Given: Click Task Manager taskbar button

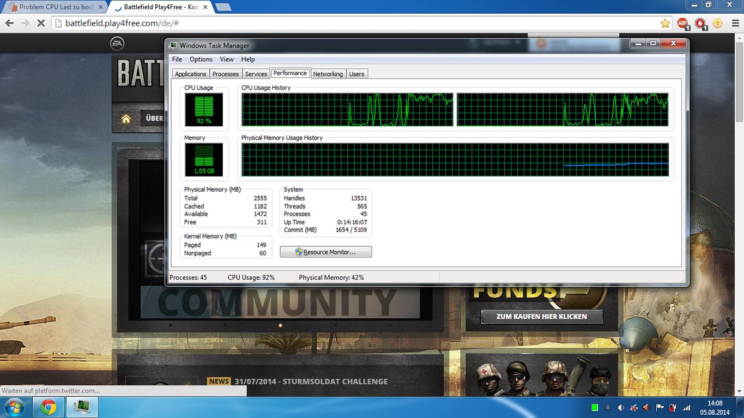Looking at the screenshot, I should [x=82, y=407].
